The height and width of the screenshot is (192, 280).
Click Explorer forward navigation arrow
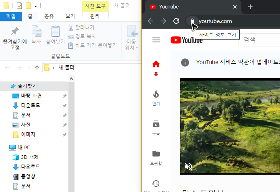click(19, 68)
